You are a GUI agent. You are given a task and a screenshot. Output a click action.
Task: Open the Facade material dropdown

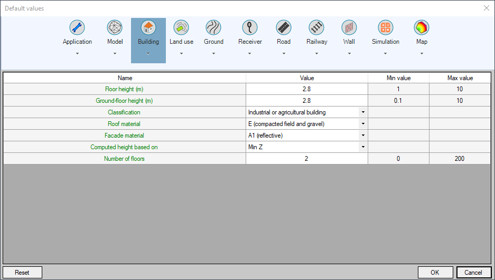click(363, 136)
